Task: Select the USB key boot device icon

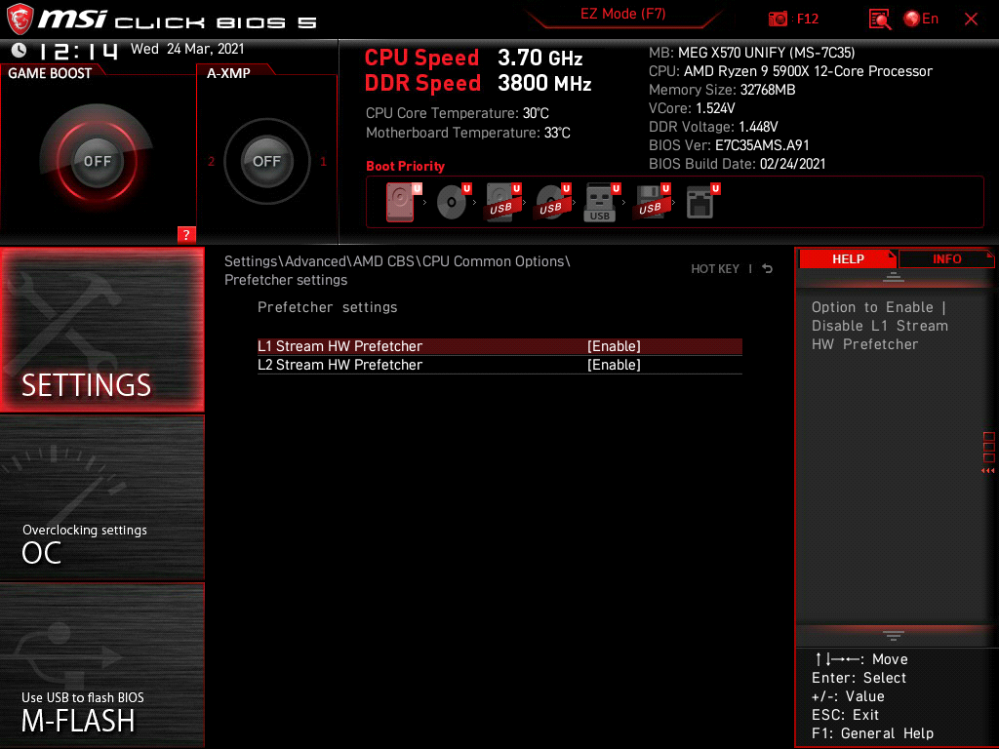Action: (x=602, y=202)
